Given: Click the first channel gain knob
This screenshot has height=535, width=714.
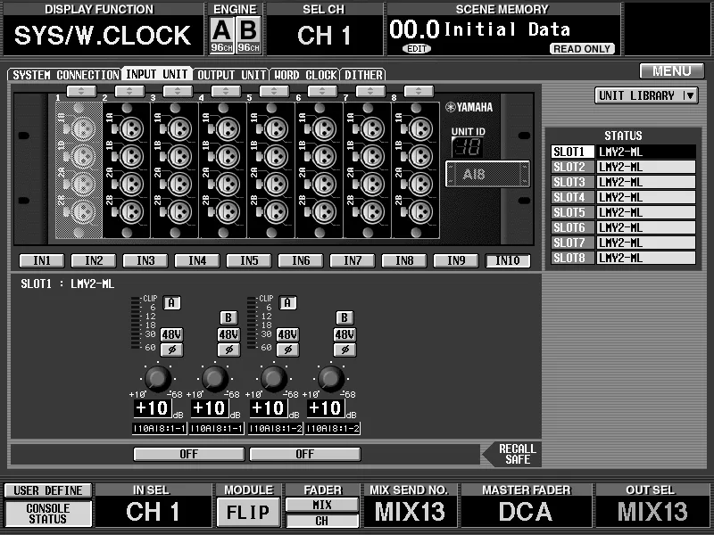Looking at the screenshot, I should [x=158, y=378].
